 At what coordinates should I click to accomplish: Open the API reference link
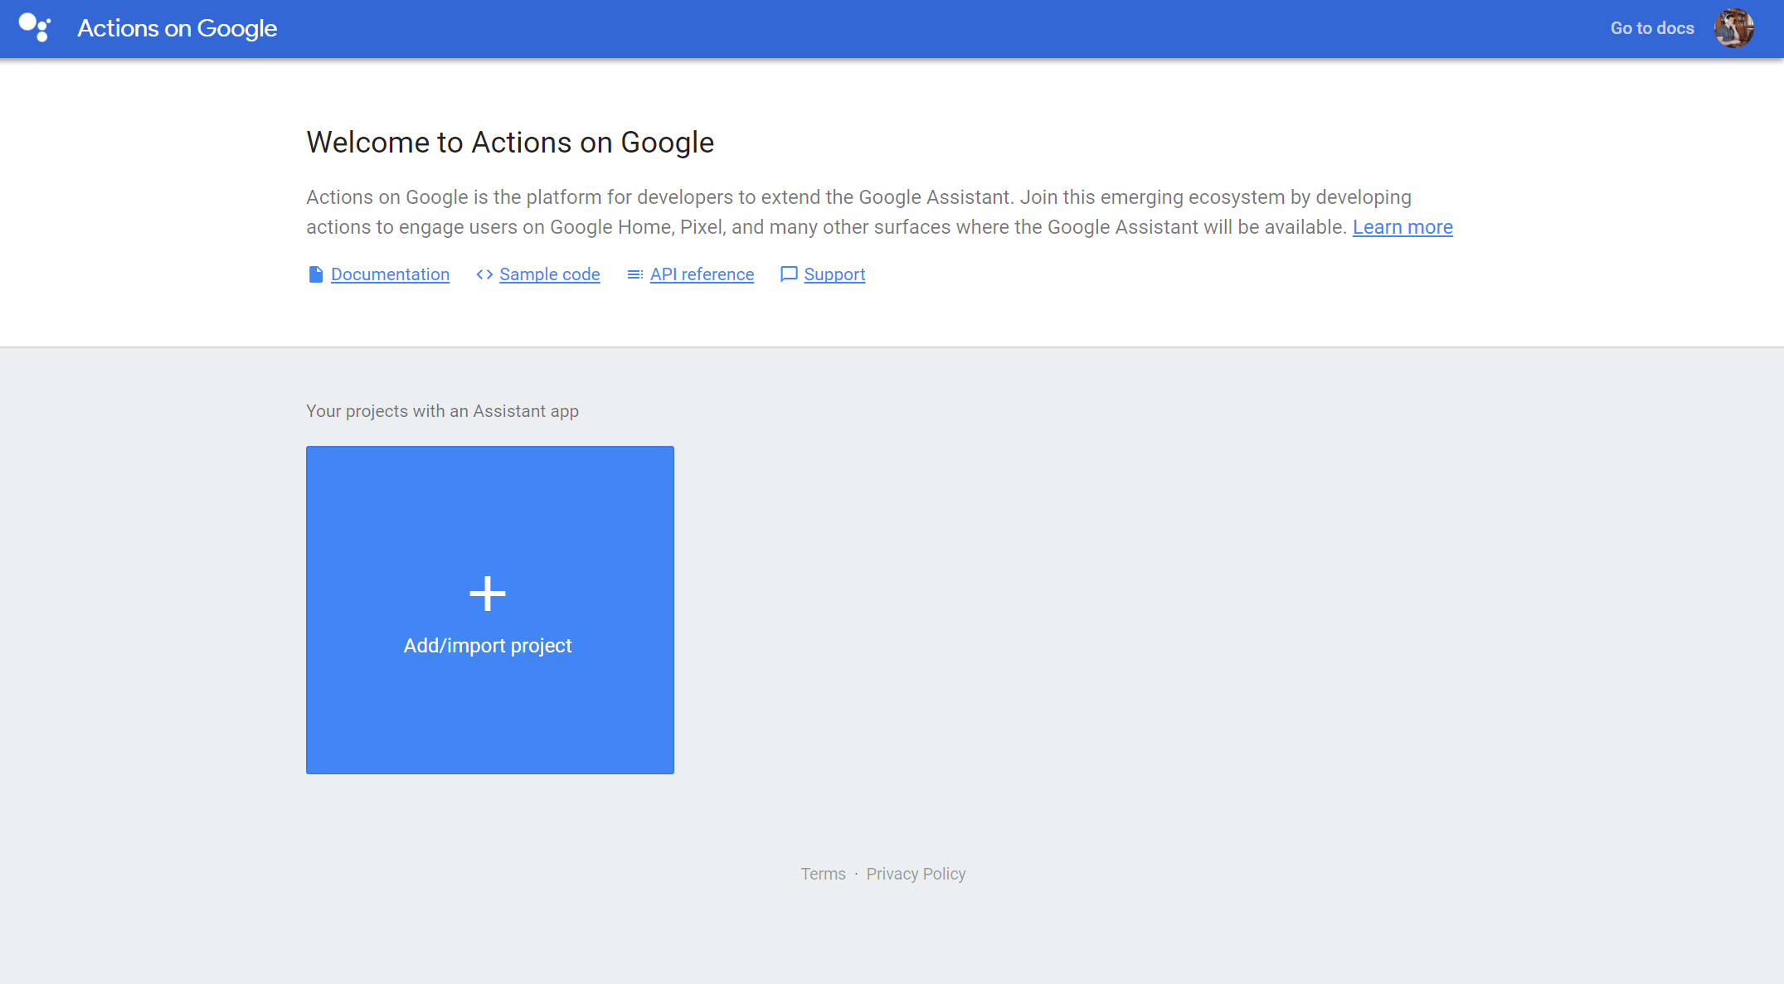click(701, 274)
